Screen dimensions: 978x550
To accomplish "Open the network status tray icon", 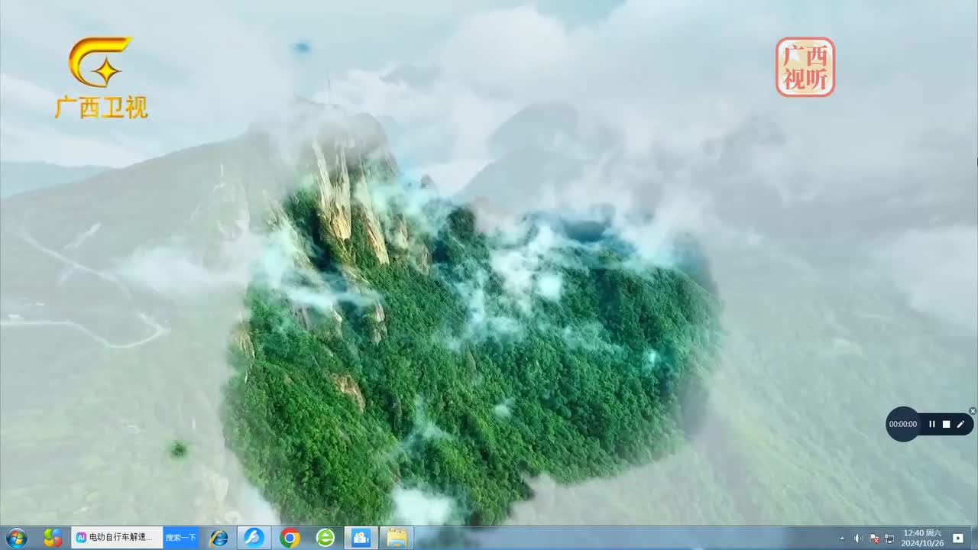I will [889, 539].
